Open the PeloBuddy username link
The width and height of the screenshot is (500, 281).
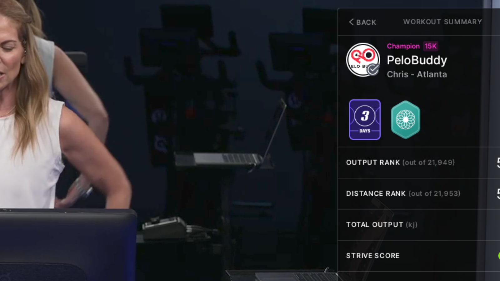[x=417, y=60]
